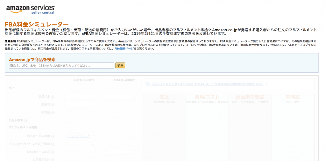This screenshot has width=326, height=161.
Task: Open help icon next to Amazonへの納品
Action: tap(53, 152)
